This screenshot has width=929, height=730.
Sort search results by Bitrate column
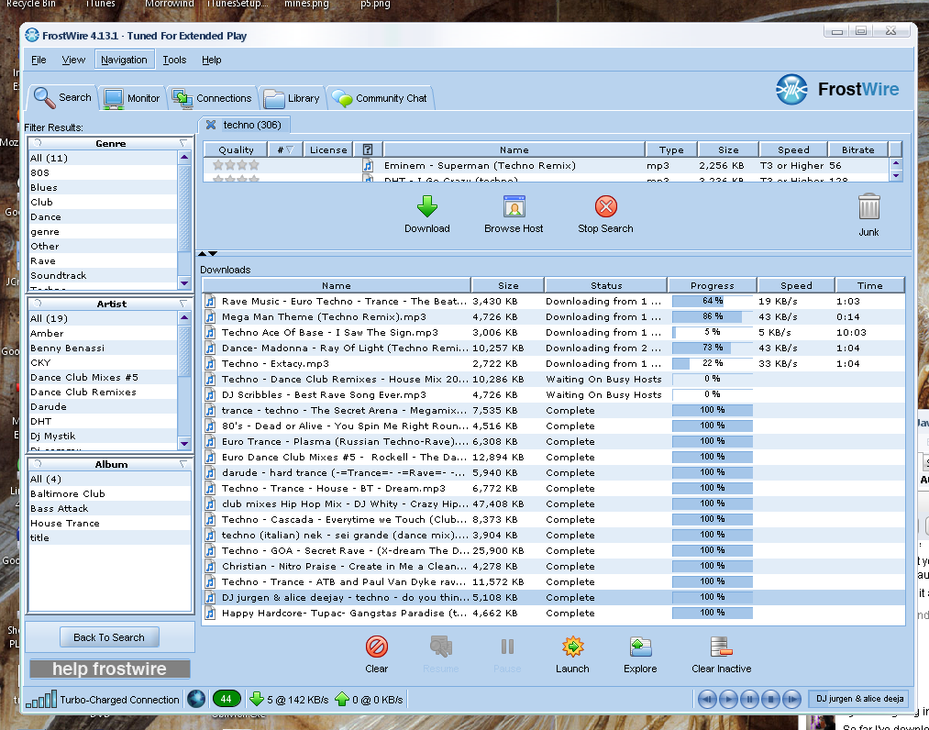click(x=857, y=149)
